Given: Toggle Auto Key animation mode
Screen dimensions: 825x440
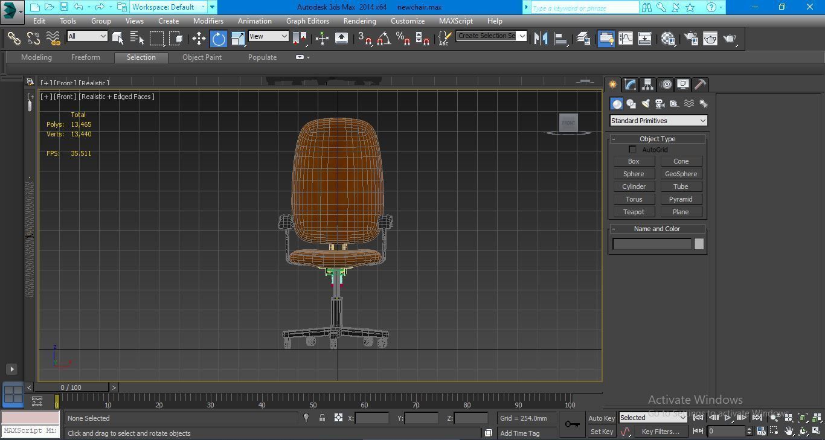Looking at the screenshot, I should coord(601,418).
